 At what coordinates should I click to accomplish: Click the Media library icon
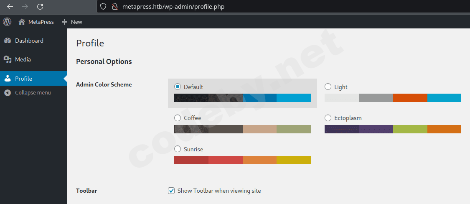click(x=8, y=59)
